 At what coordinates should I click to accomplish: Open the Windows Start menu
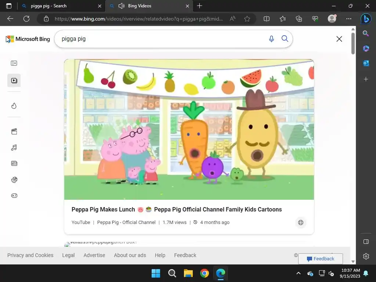(x=156, y=273)
